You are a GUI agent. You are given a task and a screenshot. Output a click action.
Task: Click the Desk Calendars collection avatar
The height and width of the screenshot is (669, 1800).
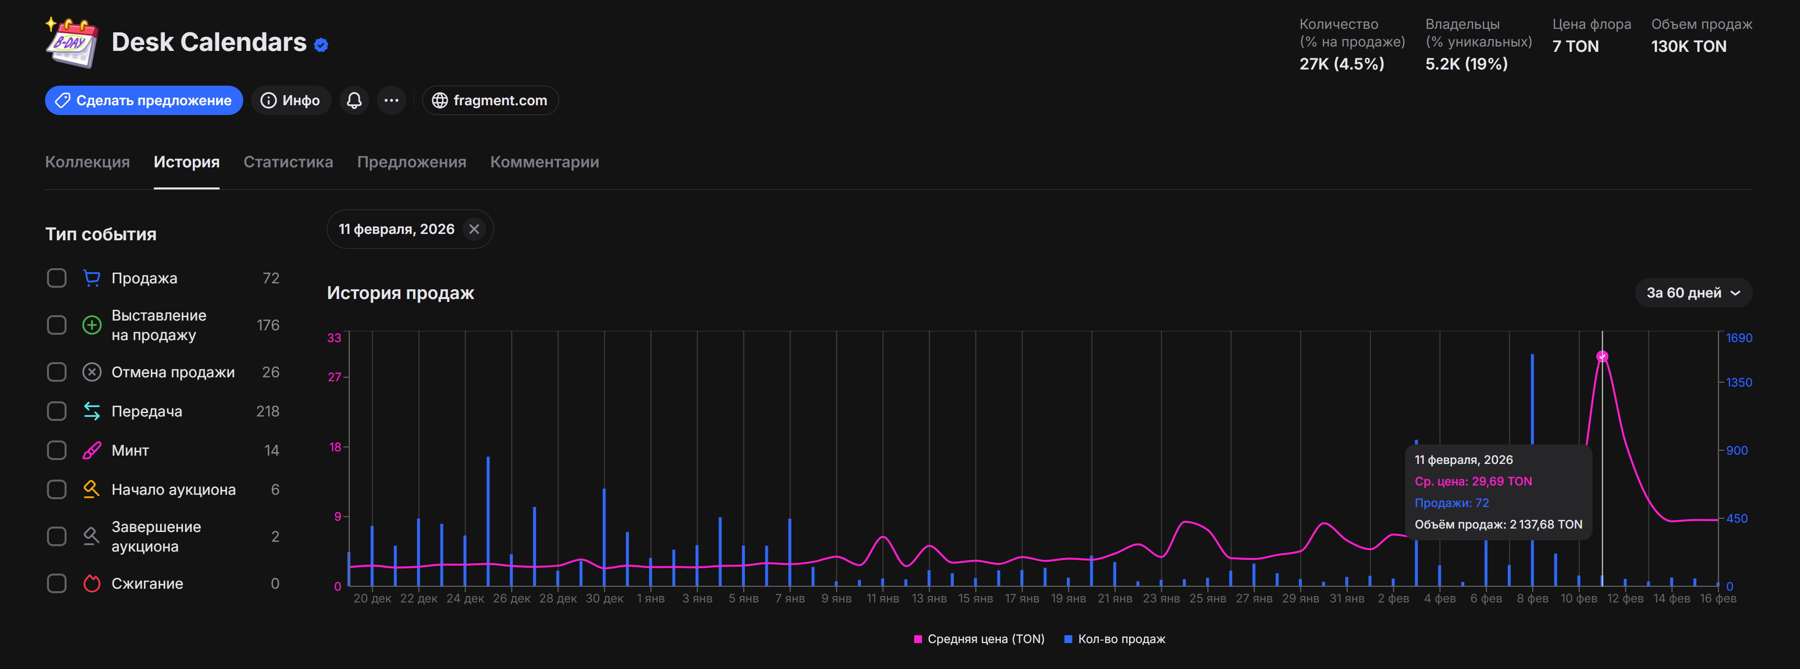(72, 43)
